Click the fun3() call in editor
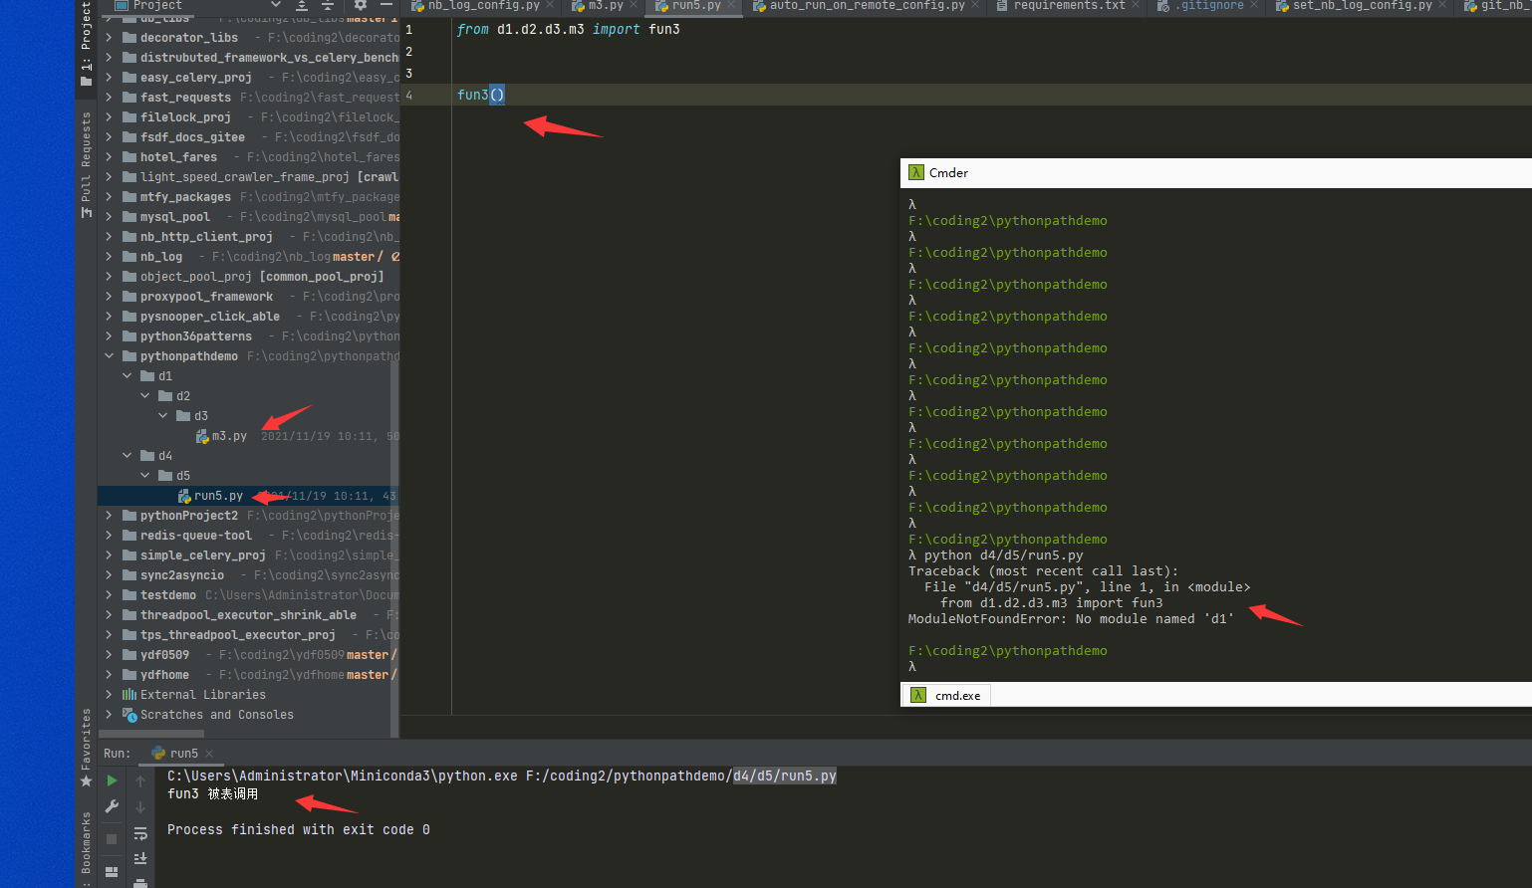The image size is (1532, 888). pyautogui.click(x=481, y=95)
